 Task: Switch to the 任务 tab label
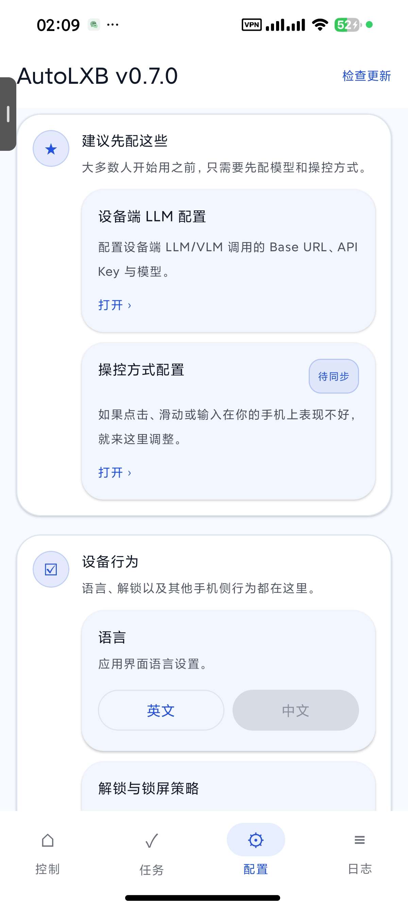(152, 870)
